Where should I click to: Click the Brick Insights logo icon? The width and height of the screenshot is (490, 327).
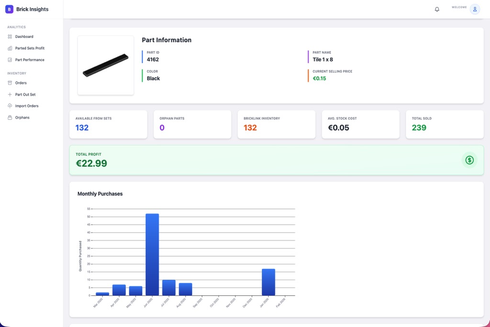(9, 9)
